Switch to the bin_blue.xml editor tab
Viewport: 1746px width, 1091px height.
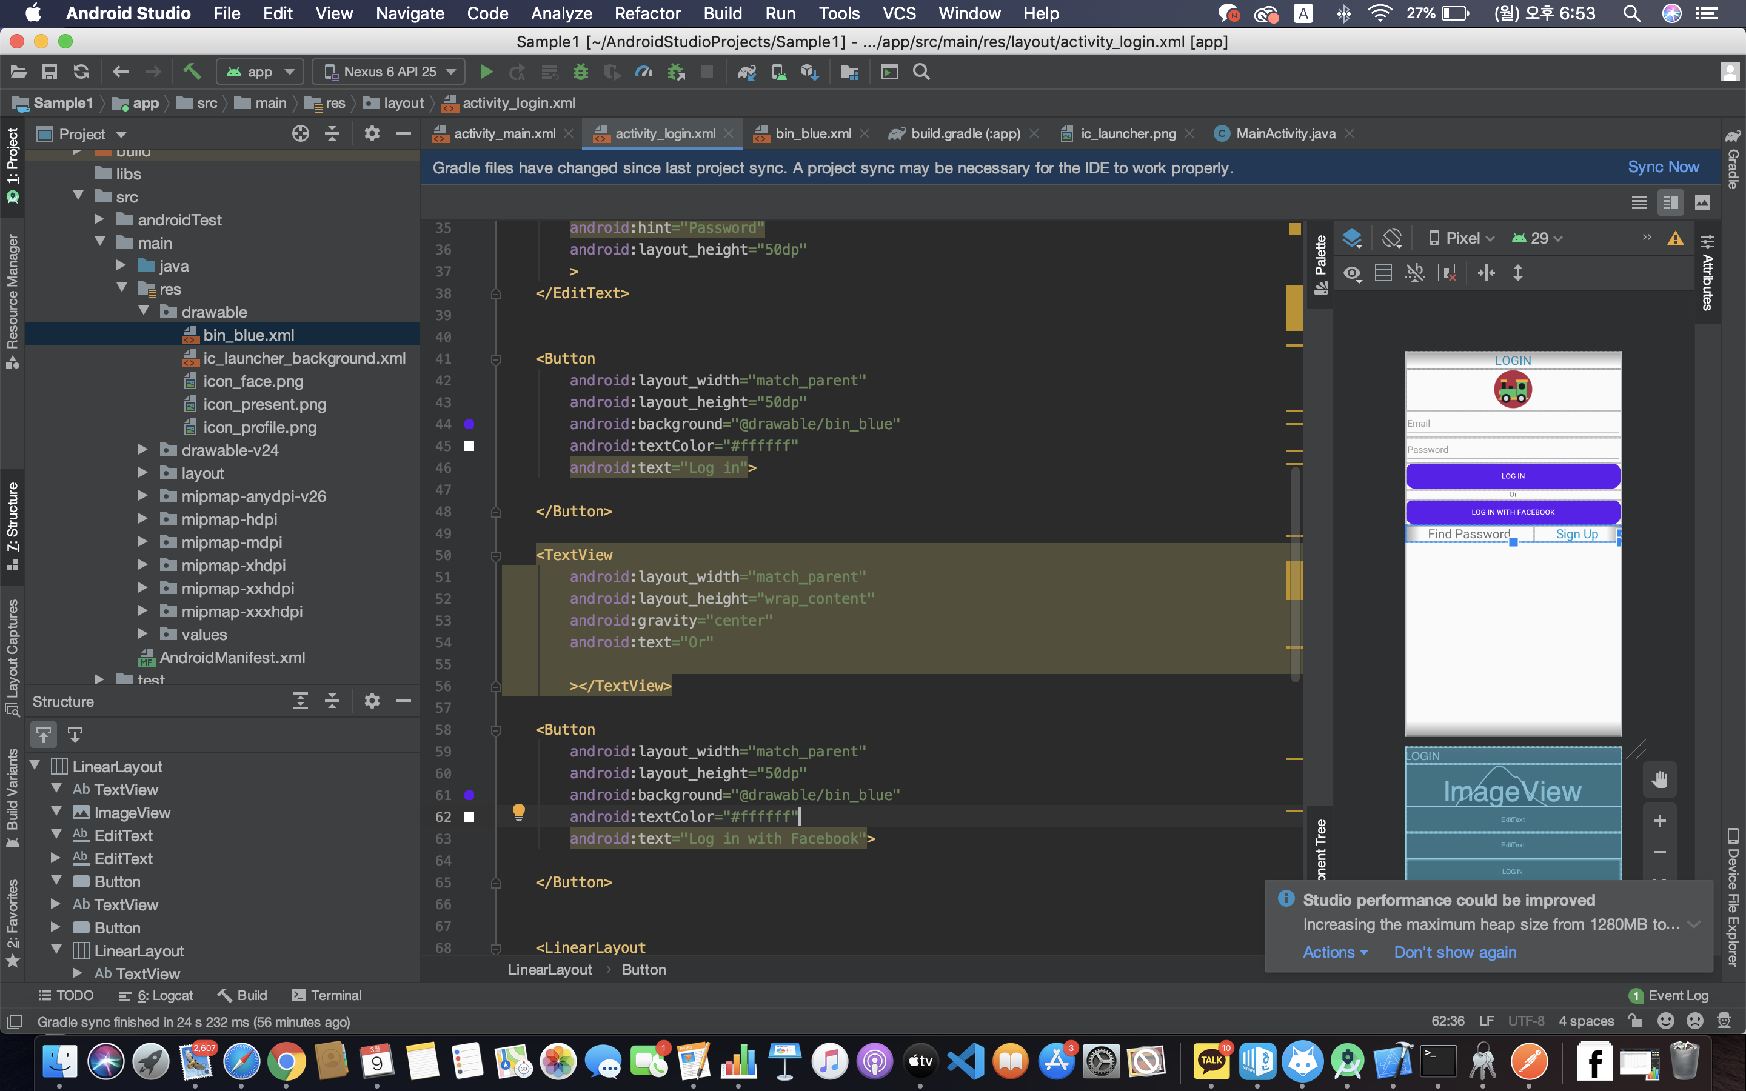point(812,133)
